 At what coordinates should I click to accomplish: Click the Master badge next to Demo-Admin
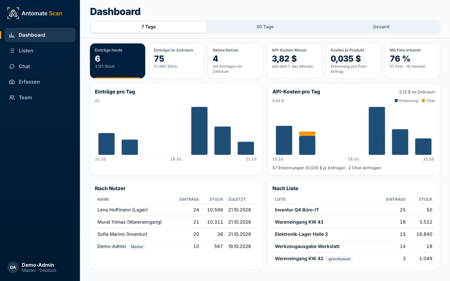[137, 246]
